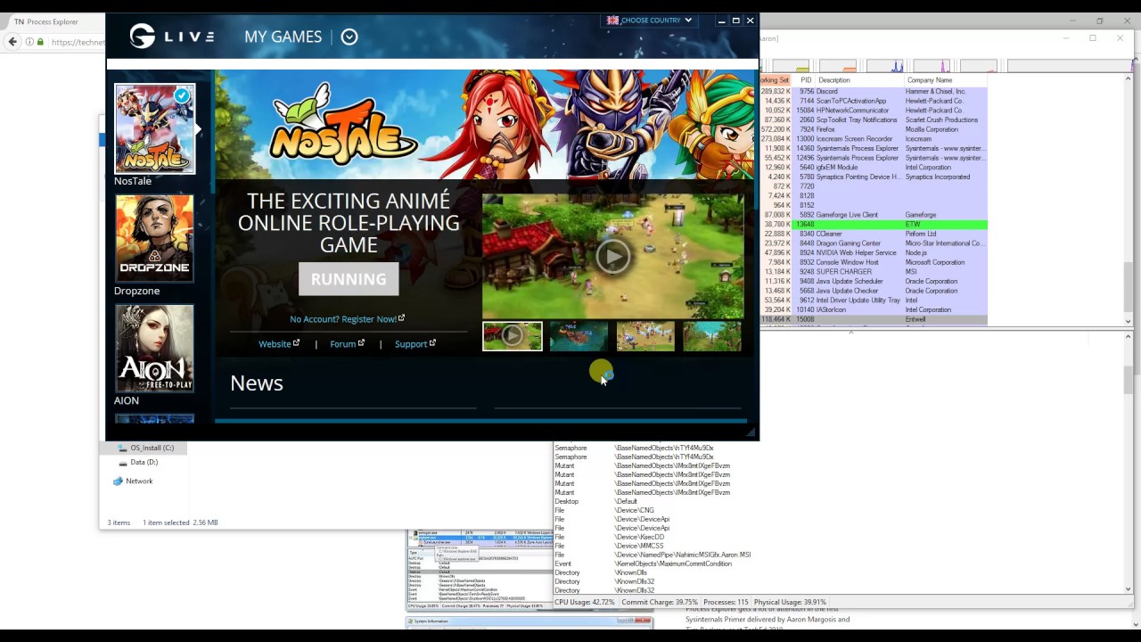Select the Java Update Checker row
The width and height of the screenshot is (1141, 642).
click(874, 291)
